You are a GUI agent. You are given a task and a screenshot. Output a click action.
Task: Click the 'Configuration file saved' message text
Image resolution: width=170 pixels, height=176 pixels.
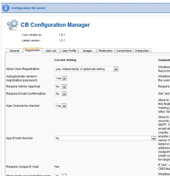pyautogui.click(x=28, y=8)
